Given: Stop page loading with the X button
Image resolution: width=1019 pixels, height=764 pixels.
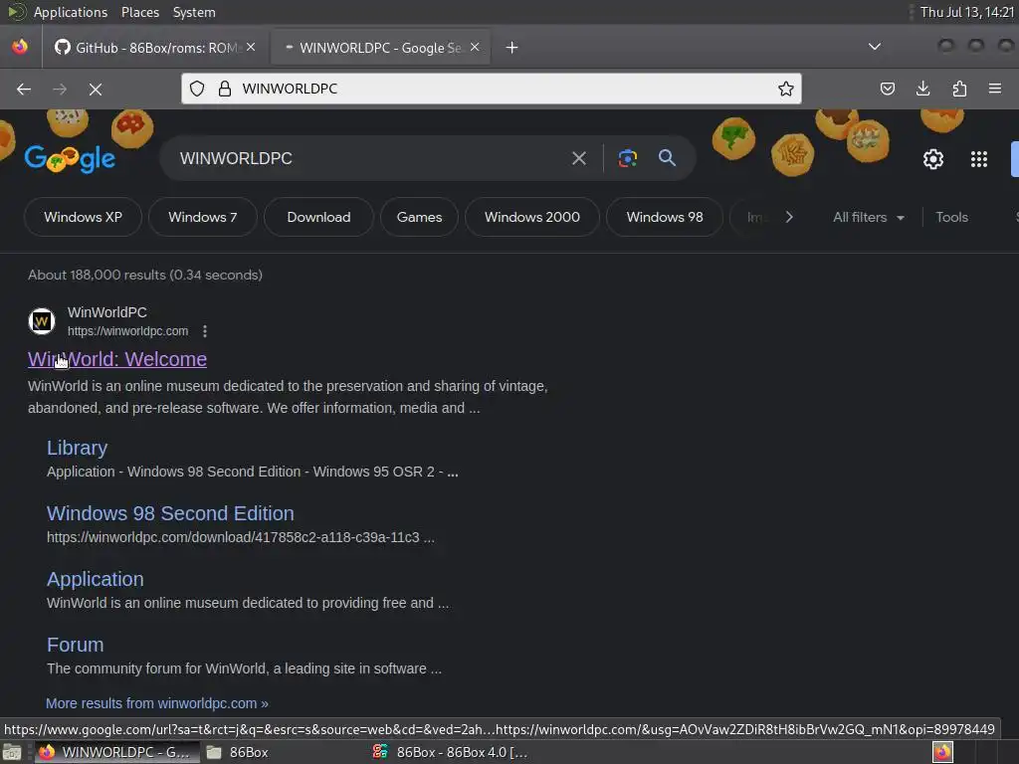Looking at the screenshot, I should pos(96,89).
